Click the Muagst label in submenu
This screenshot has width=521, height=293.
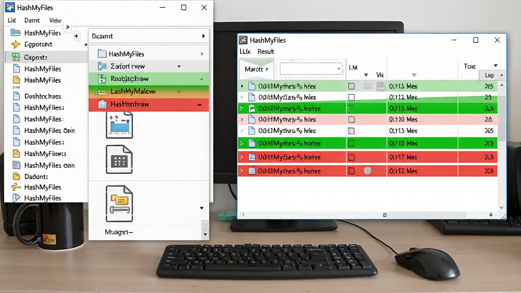click(x=119, y=232)
